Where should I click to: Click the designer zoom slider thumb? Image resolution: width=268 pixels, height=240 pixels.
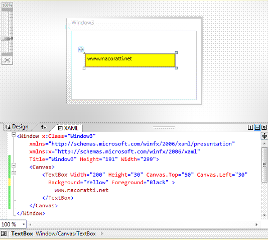7,39
